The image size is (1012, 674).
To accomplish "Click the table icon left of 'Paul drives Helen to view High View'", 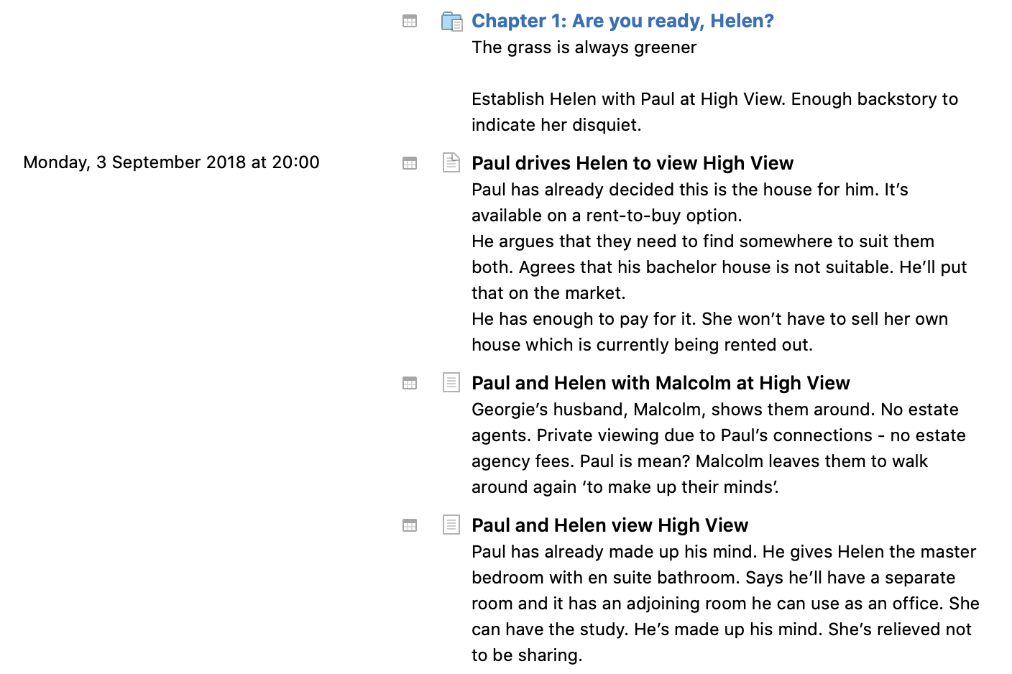I will pyautogui.click(x=410, y=163).
